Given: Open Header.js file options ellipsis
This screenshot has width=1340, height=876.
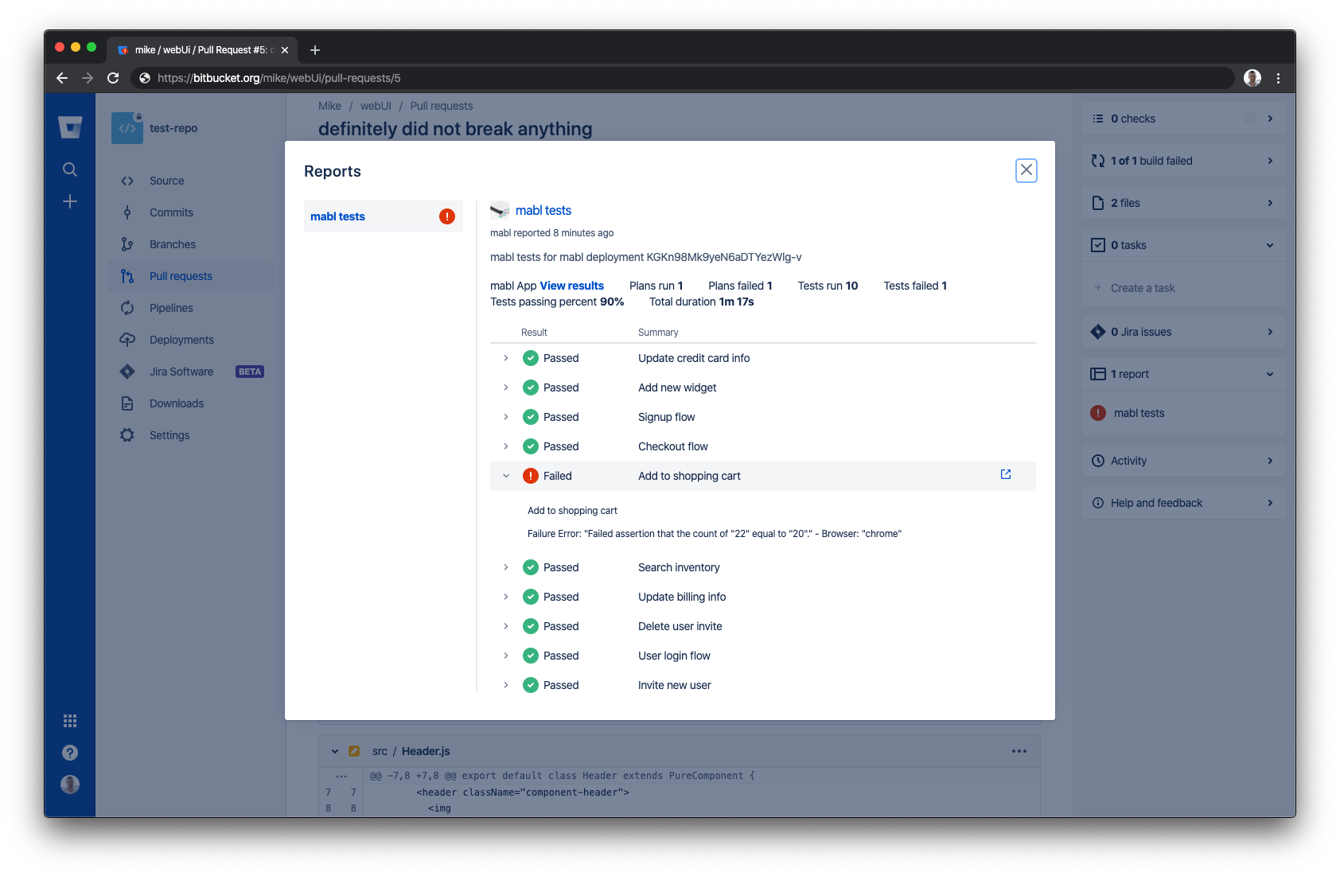Looking at the screenshot, I should 1019,751.
